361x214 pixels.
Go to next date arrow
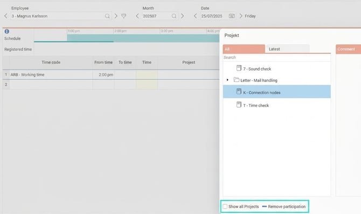coord(241,16)
